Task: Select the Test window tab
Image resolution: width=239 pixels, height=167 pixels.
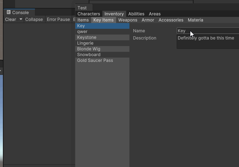Action: point(84,8)
